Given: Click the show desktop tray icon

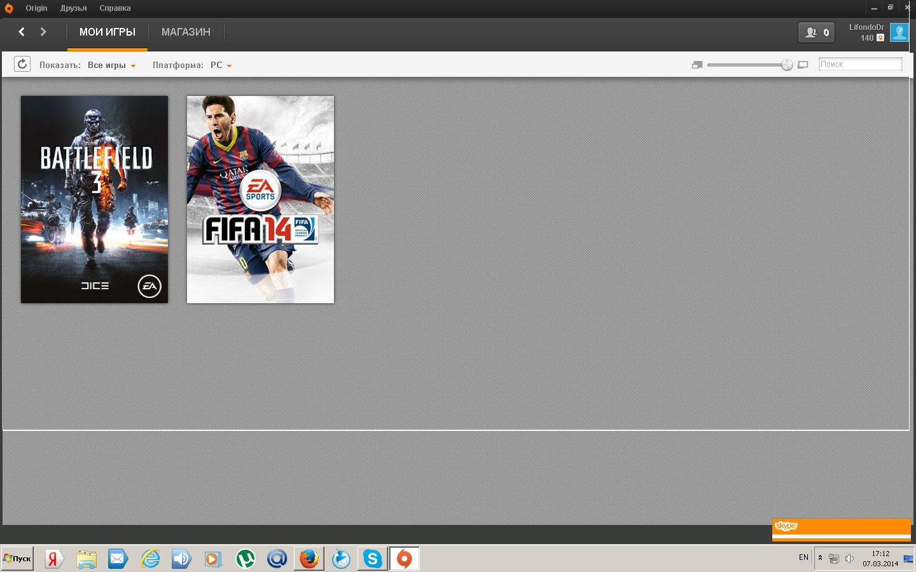Looking at the screenshot, I should [908, 559].
